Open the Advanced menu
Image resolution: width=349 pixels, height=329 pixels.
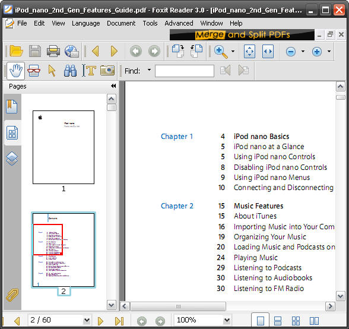click(179, 23)
